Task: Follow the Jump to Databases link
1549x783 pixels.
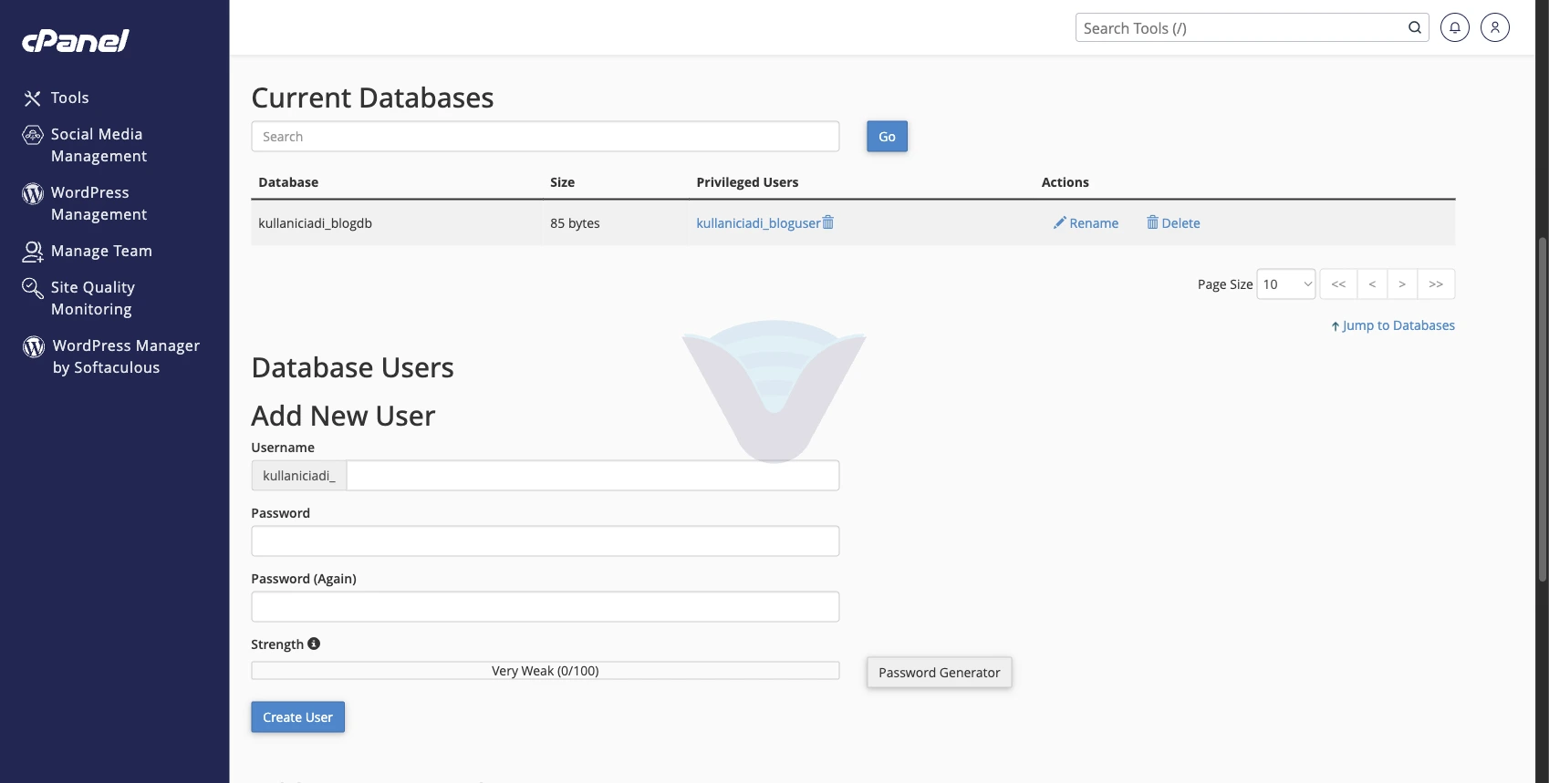Action: [1393, 325]
